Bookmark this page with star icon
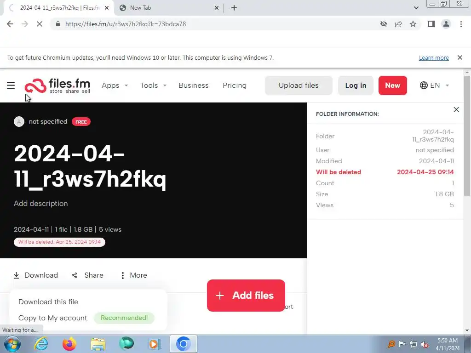 (x=413, y=24)
